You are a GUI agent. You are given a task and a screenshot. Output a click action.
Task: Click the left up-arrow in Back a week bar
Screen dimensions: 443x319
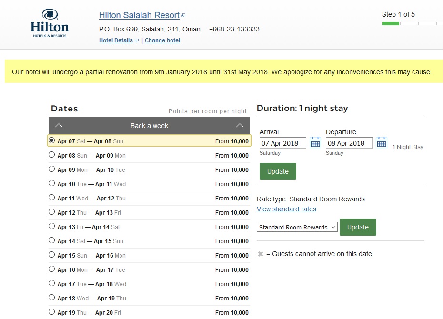click(x=59, y=126)
